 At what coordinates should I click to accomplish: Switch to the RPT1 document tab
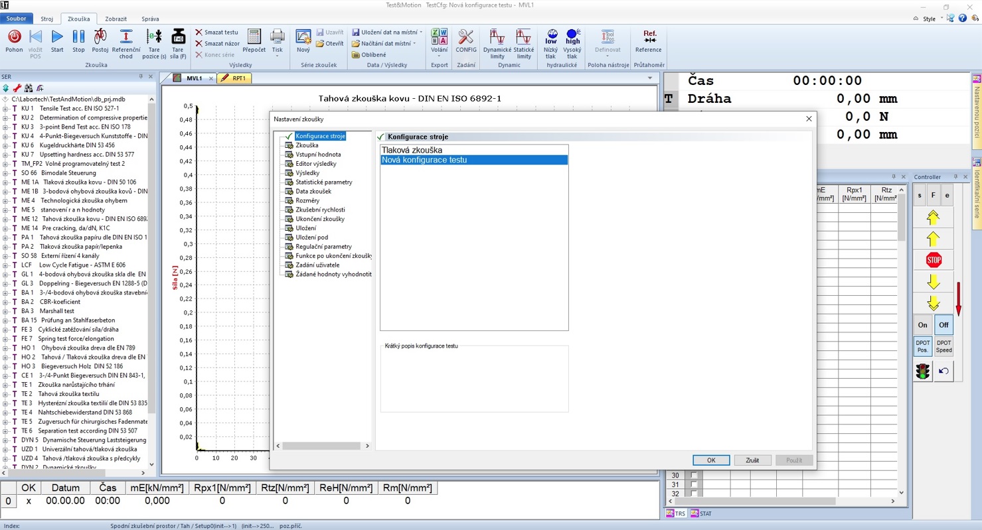[x=234, y=78]
